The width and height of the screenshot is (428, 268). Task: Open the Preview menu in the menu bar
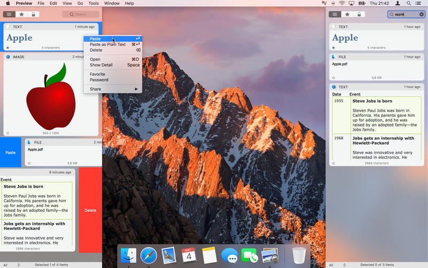click(24, 3)
